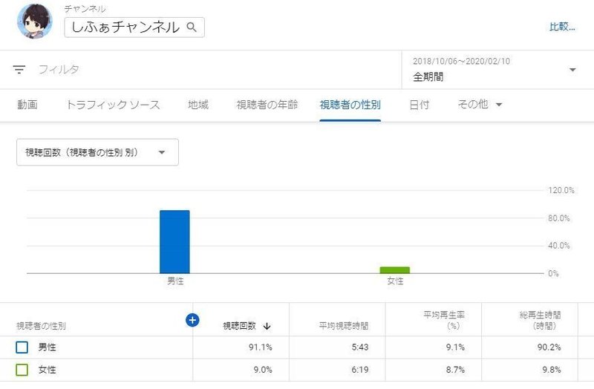The height and width of the screenshot is (389, 594).
Task: Click the フィルタ filter field
Action: click(x=59, y=69)
